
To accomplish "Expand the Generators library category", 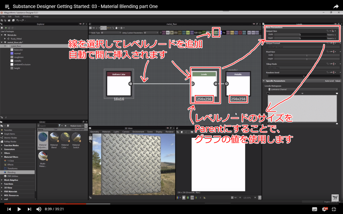I will click(2, 149).
